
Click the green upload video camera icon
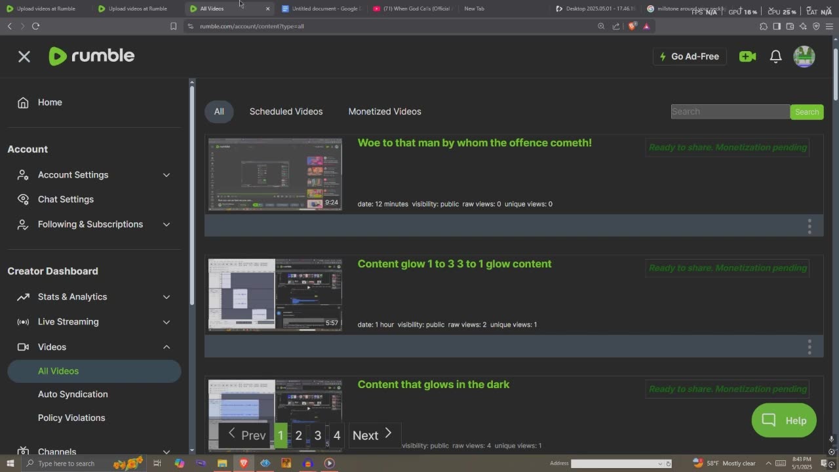[x=747, y=56]
